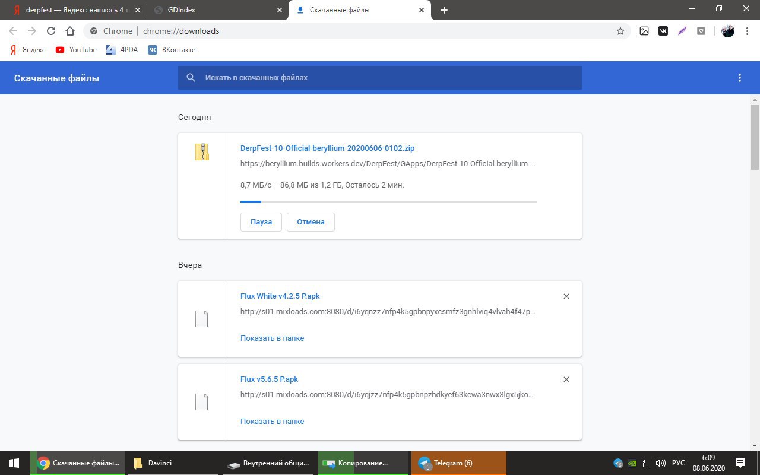This screenshot has width=760, height=475.
Task: Cancel the DerpFest download with Отмена
Action: pos(311,222)
